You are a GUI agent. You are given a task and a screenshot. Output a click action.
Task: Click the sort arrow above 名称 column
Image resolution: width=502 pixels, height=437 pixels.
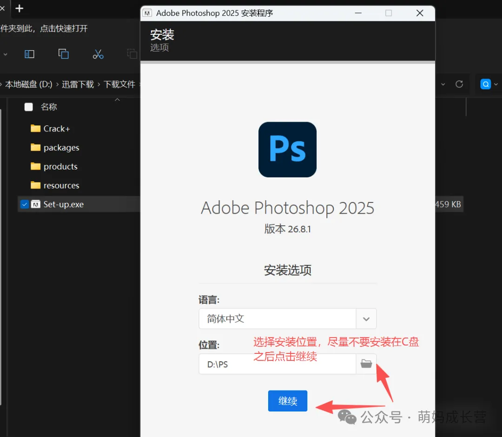(x=118, y=100)
